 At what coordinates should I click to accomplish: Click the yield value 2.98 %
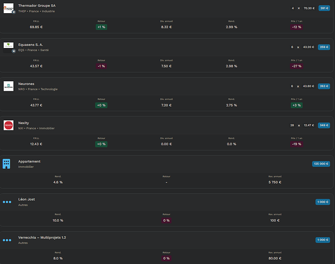(x=232, y=66)
